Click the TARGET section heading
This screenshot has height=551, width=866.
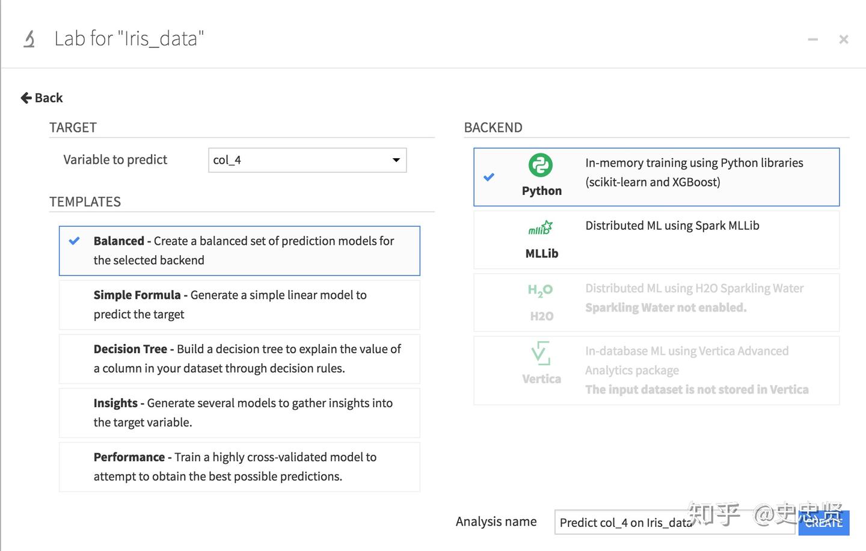point(73,128)
